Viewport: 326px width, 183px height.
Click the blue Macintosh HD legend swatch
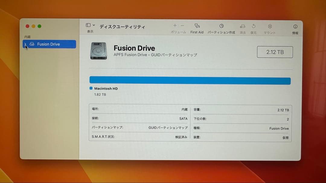tap(91, 88)
